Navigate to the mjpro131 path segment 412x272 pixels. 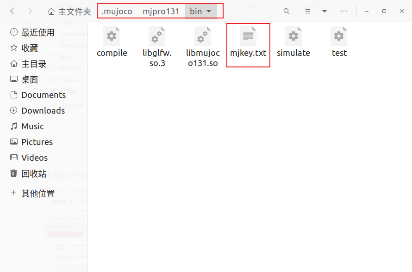(x=161, y=12)
